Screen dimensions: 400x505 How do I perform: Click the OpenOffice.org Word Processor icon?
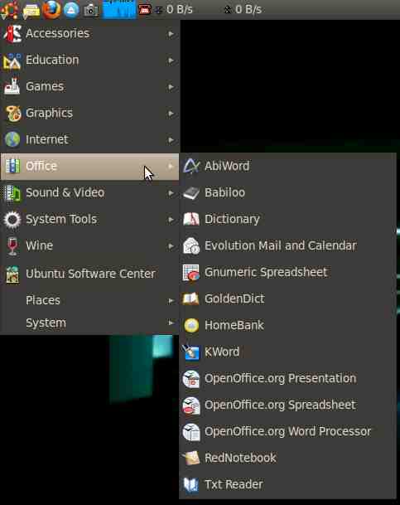(x=191, y=432)
